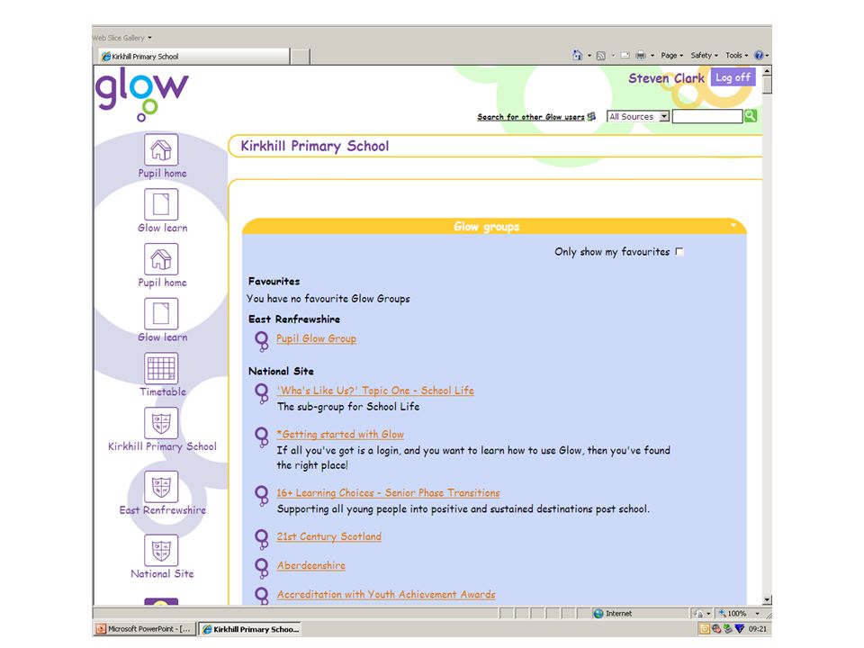Open National Site sidebar shield icon
Screen dimensions: 864x648
(161, 550)
